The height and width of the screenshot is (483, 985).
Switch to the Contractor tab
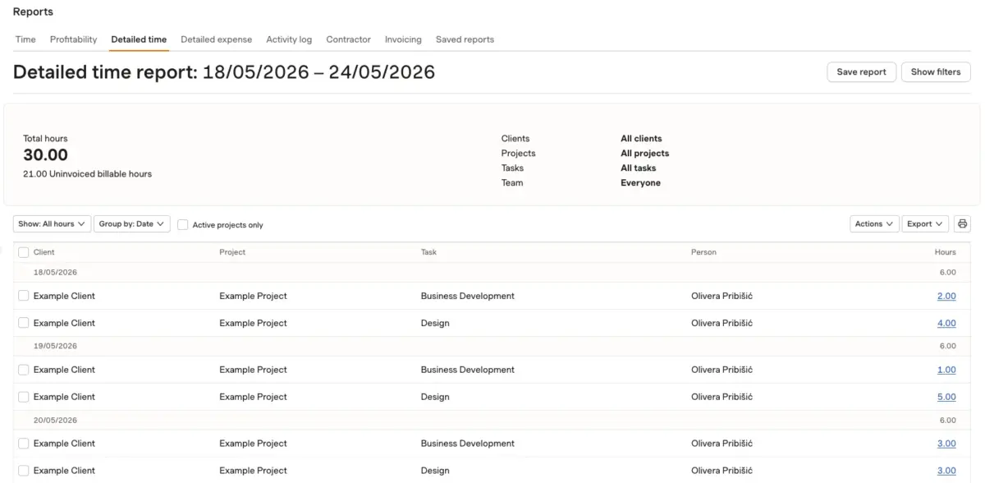[348, 39]
